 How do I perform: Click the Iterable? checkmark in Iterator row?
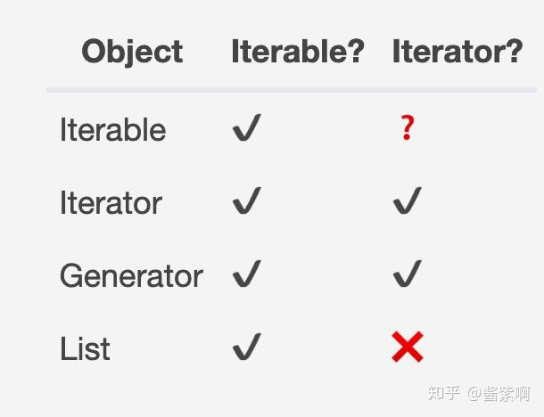247,200
